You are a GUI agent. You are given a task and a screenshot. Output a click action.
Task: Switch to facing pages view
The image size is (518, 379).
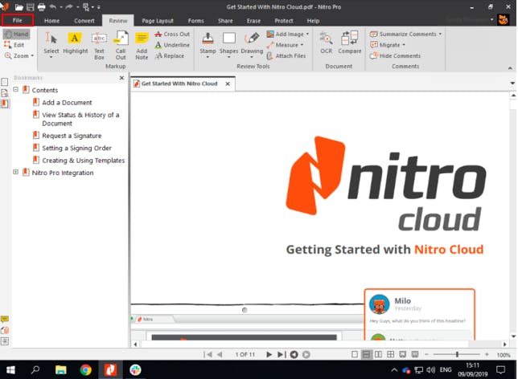[x=378, y=354]
